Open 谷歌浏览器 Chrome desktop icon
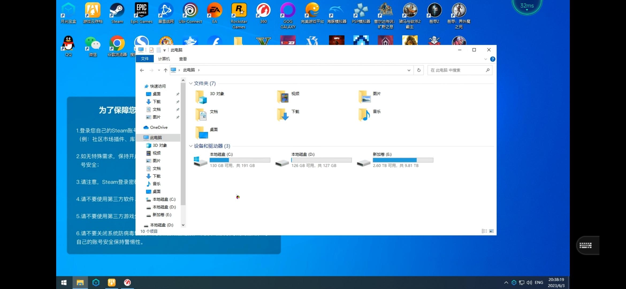626x289 pixels. point(117,46)
